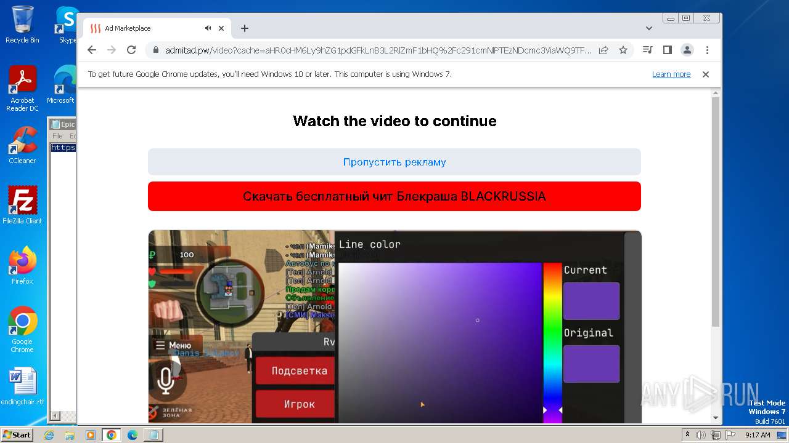The height and width of the screenshot is (443, 789).
Task: Open the Skype desktop icon
Action: tap(67, 25)
